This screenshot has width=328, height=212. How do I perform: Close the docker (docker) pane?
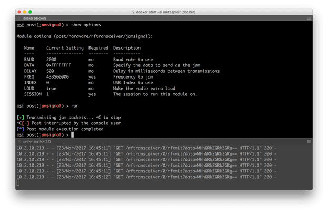(18, 18)
